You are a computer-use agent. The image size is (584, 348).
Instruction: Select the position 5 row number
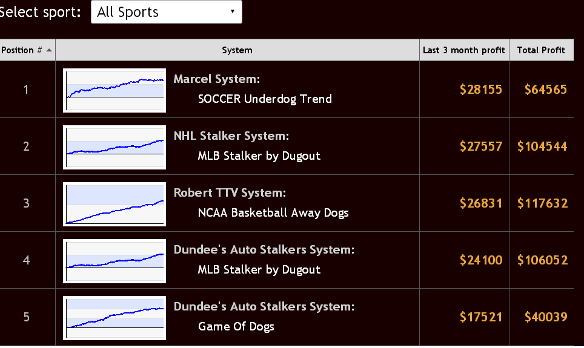[27, 317]
